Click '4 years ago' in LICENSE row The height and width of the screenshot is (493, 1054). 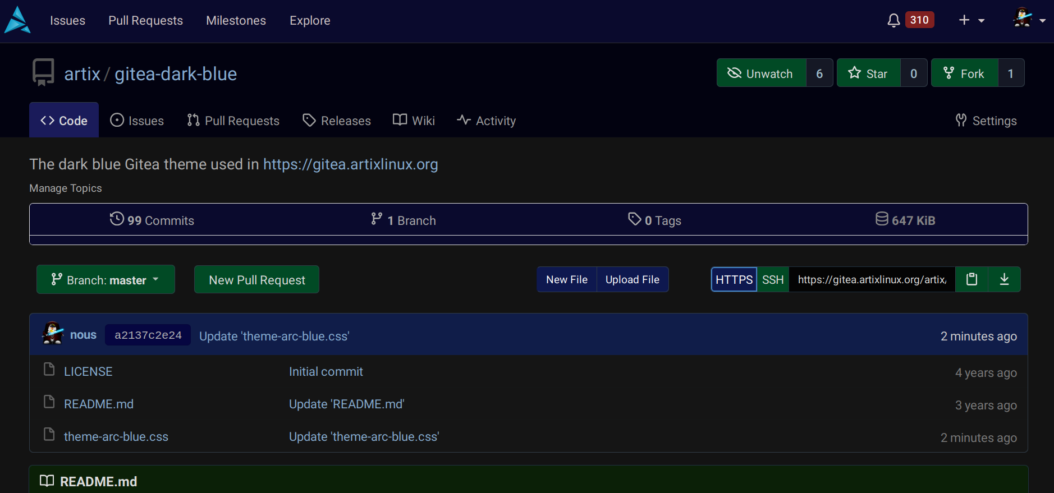pyautogui.click(x=986, y=372)
